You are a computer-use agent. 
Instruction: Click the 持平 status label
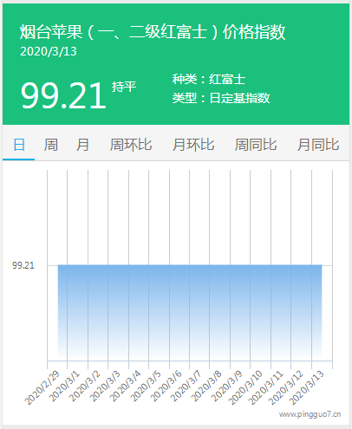[x=124, y=87]
